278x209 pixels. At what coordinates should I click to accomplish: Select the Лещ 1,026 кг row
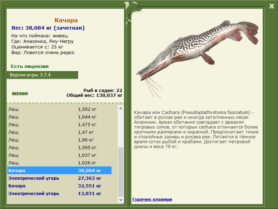(x=59, y=163)
